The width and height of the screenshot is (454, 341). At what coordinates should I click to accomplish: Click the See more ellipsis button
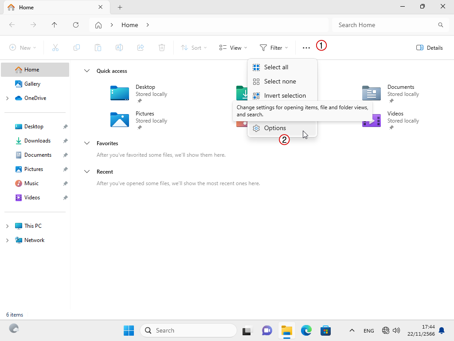[306, 48]
